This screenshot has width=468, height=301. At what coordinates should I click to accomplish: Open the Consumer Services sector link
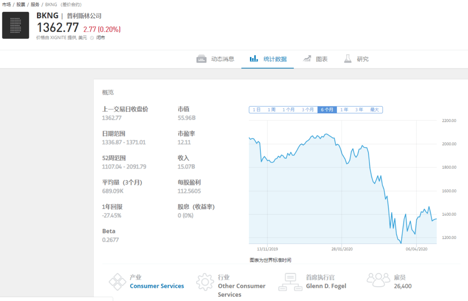(x=157, y=286)
